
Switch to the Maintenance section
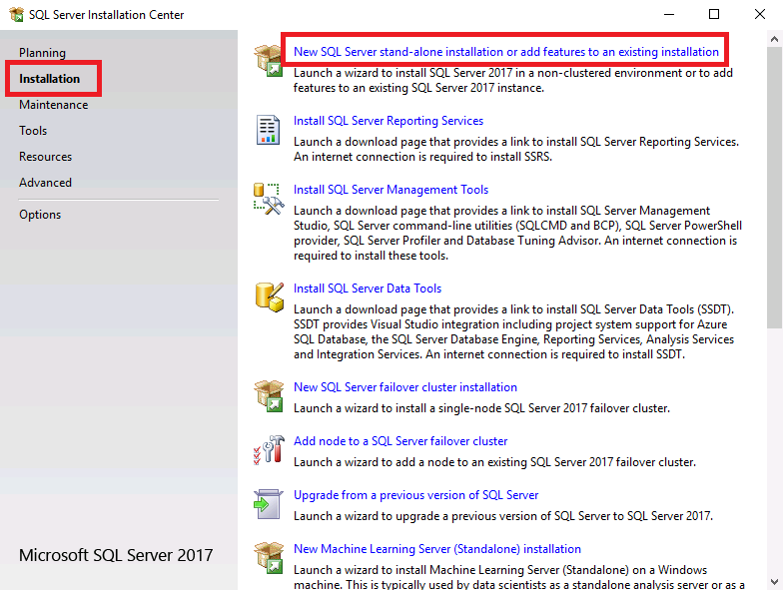coord(53,105)
